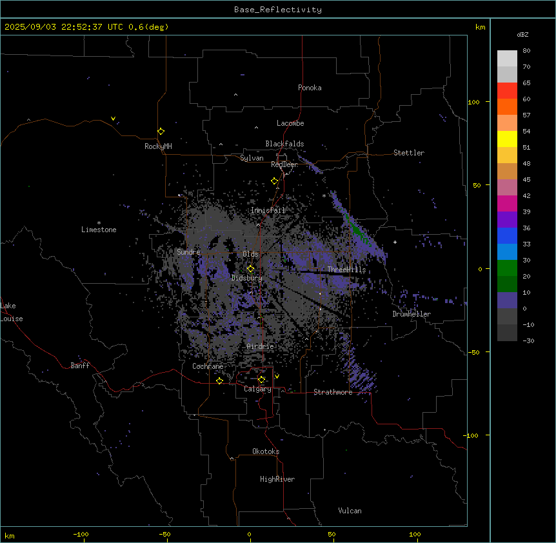Click the Cochrane town label
Image resolution: width=556 pixels, height=543 pixels.
(x=208, y=366)
